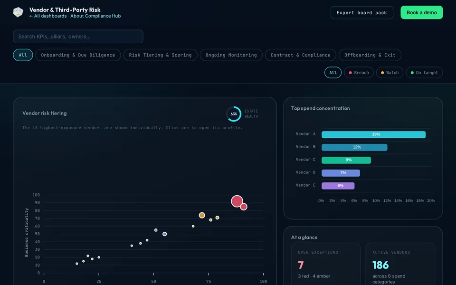
Task: Click the ESTATE HEALTH label
Action: pyautogui.click(x=251, y=114)
